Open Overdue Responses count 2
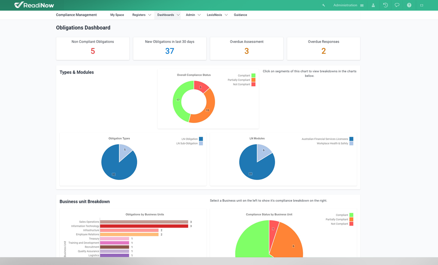The height and width of the screenshot is (265, 438). 324,51
